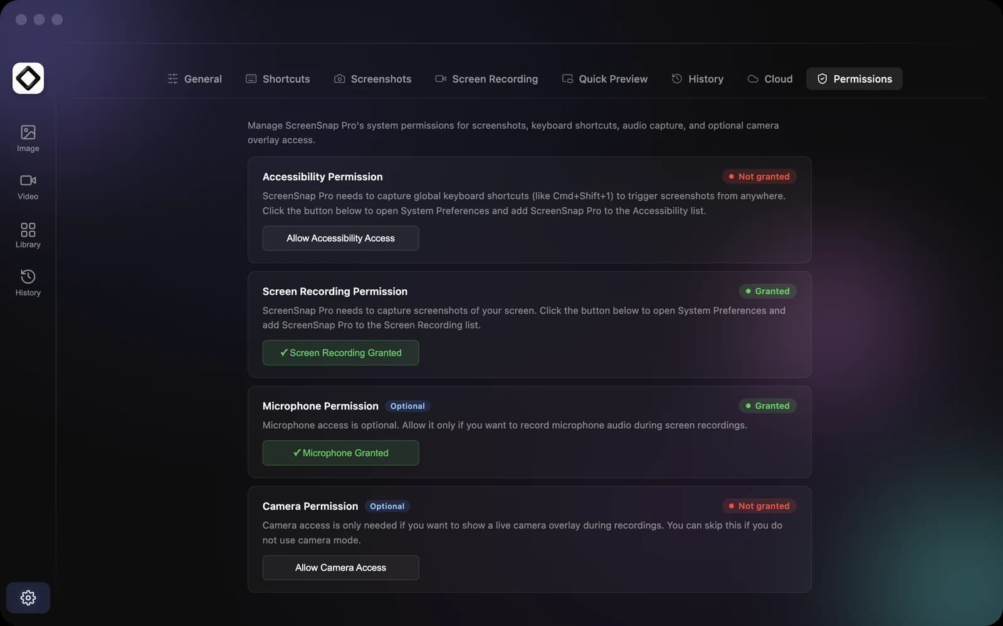Click the Screen Recording Granted button
The image size is (1003, 626).
(340, 352)
